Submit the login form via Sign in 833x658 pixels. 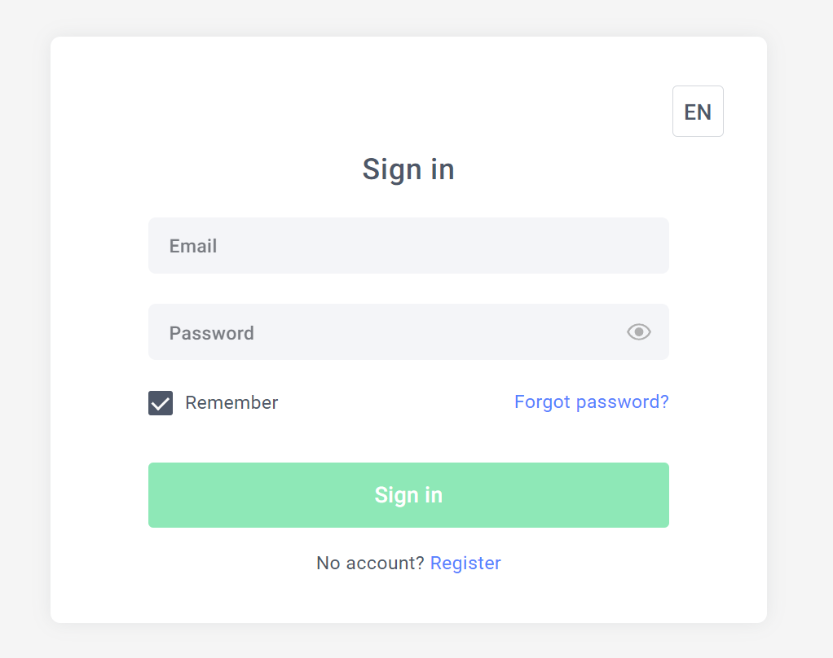point(408,495)
